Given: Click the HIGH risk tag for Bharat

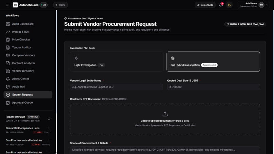Looking at the screenshot, I should point(38,132).
